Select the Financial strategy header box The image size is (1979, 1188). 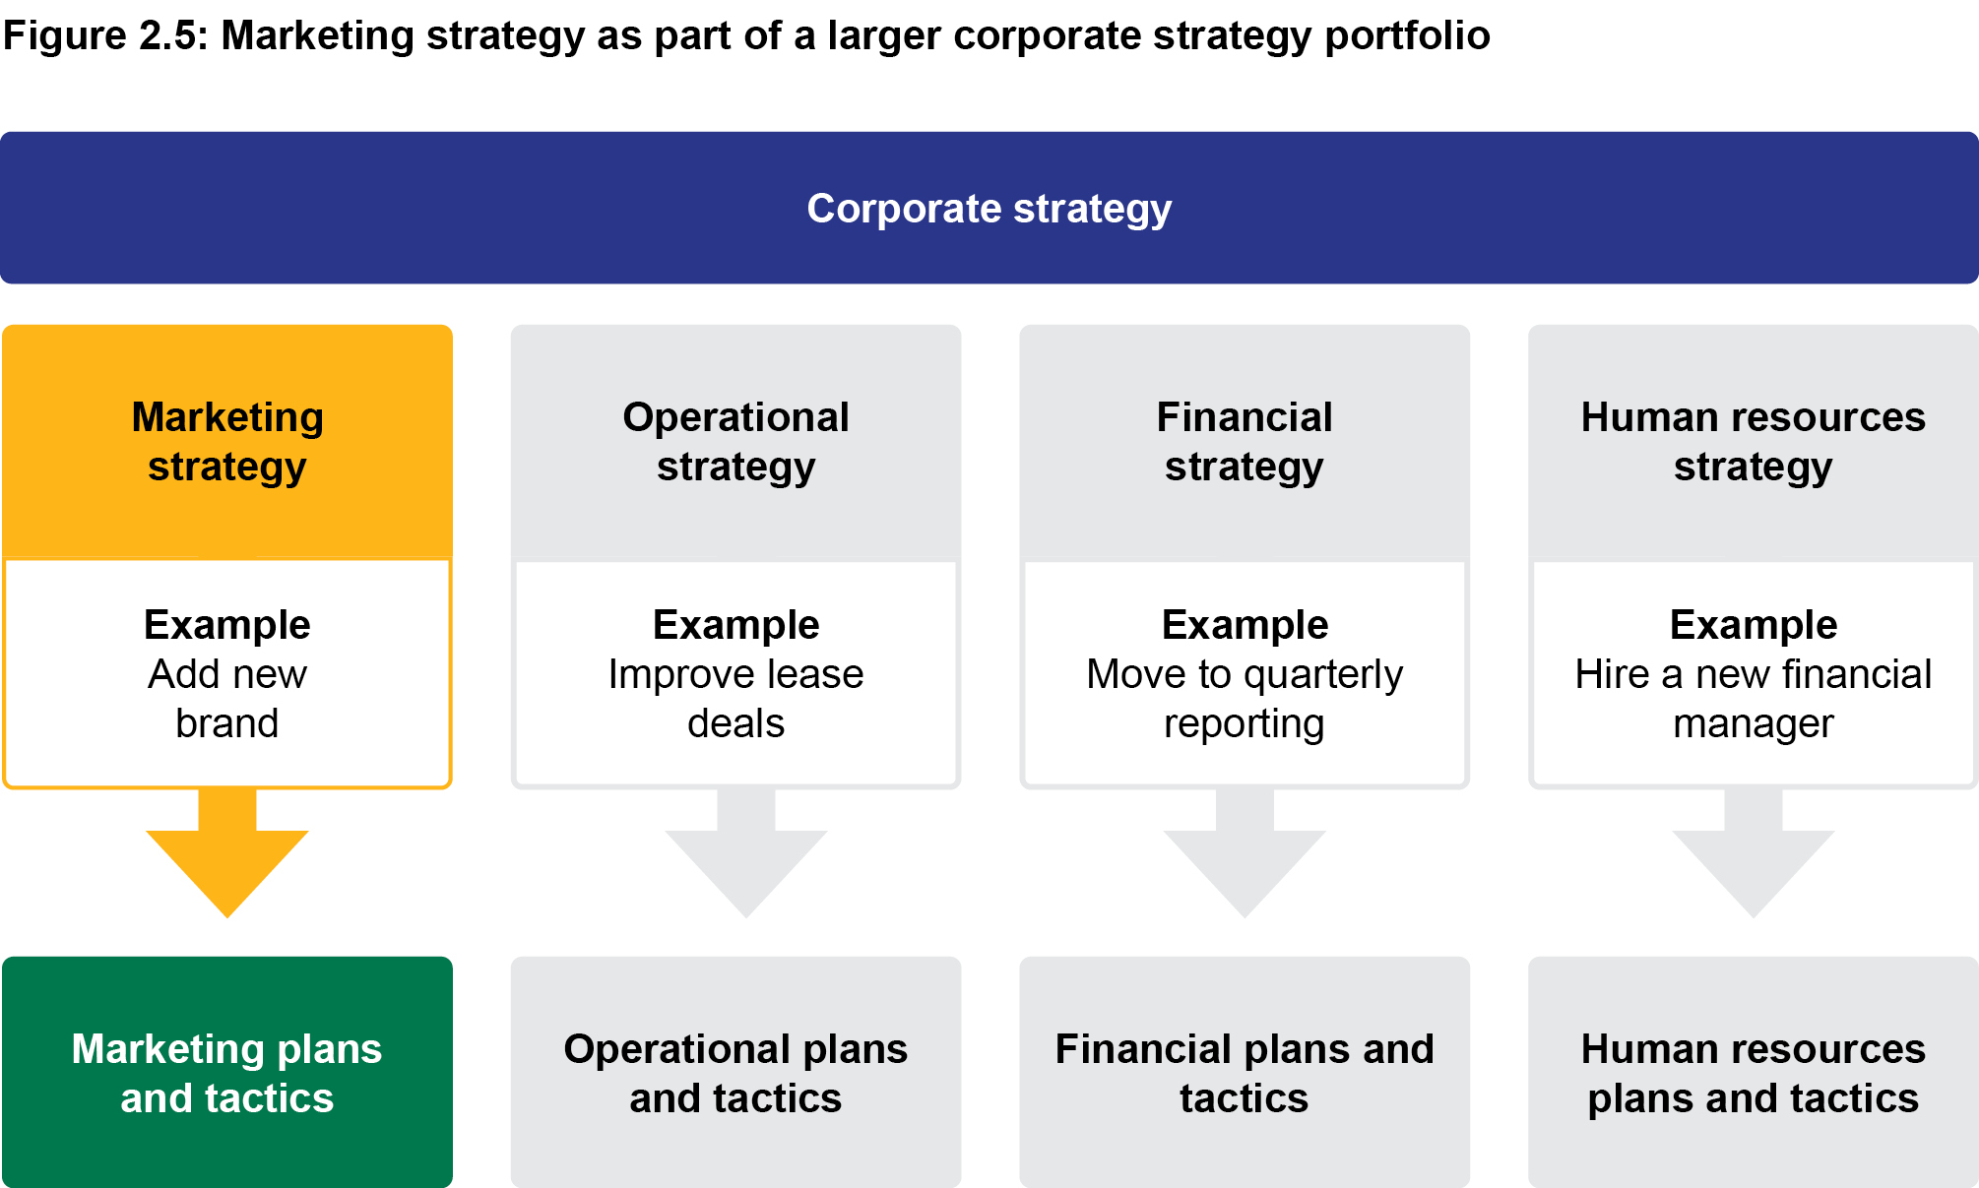pos(1245,442)
